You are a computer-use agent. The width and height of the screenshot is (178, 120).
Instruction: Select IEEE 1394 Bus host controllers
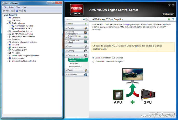pyautogui.click(x=23, y=37)
